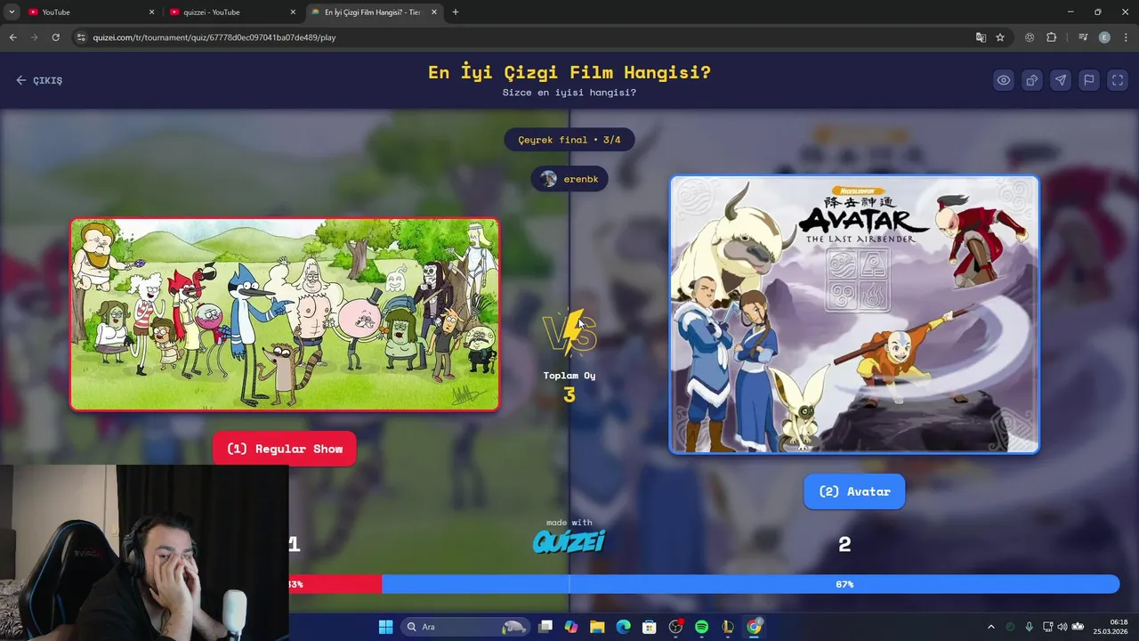This screenshot has height=641, width=1139.
Task: Click the Chrome icon on taskbar
Action: click(755, 627)
